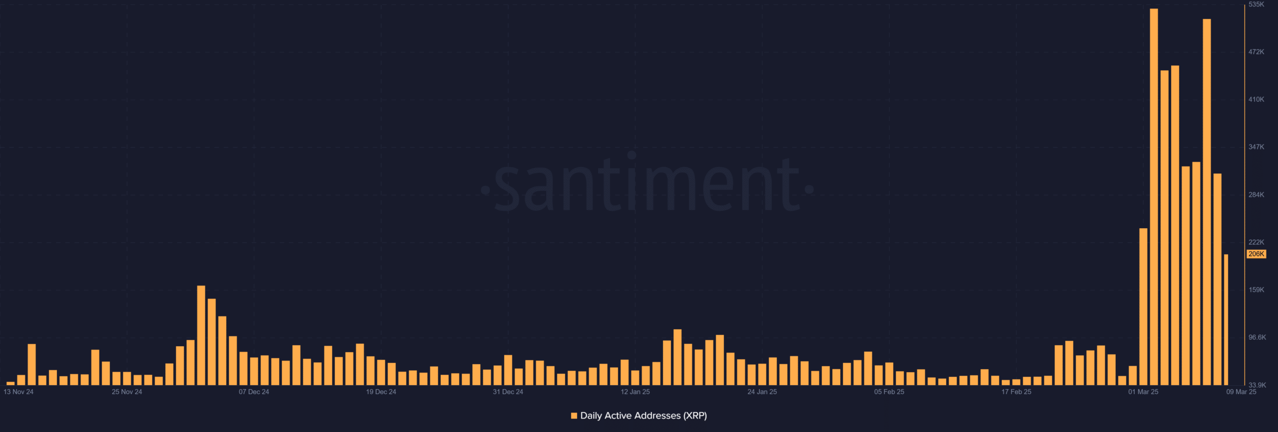Click the 284K y-axis label
Image resolution: width=1278 pixels, height=432 pixels.
[1256, 195]
